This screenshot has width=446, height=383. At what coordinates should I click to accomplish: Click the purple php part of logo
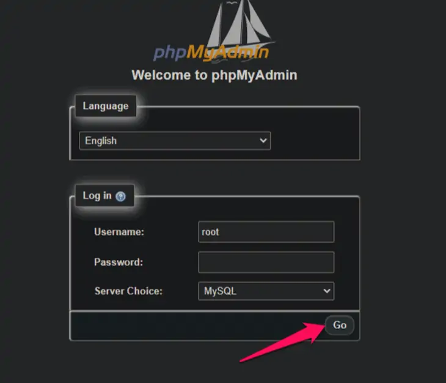click(x=170, y=53)
